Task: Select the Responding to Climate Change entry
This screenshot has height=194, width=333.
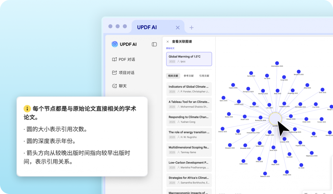Action: pos(189,119)
